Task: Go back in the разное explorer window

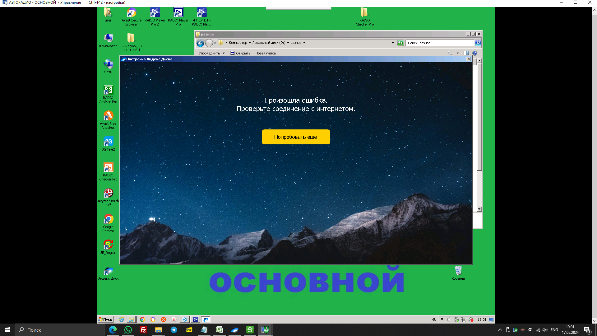Action: (x=200, y=43)
